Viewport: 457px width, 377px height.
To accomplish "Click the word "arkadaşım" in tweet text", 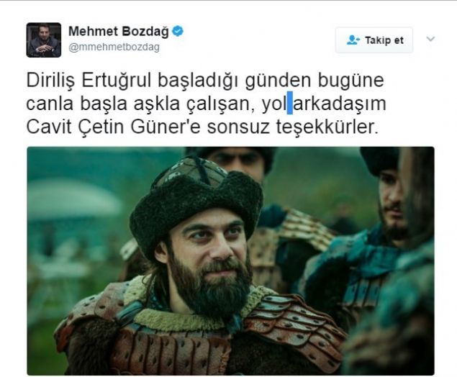I will pos(340,104).
